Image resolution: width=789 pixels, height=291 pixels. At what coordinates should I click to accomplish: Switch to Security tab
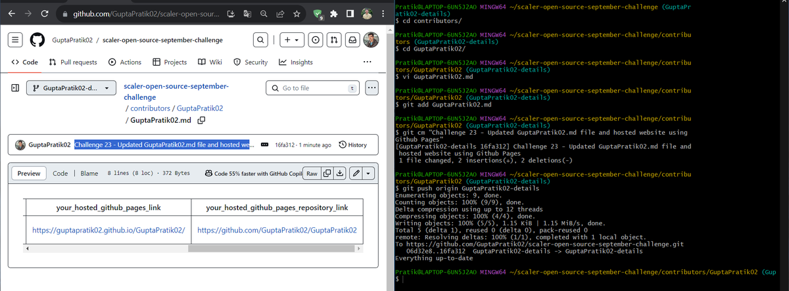pos(251,62)
